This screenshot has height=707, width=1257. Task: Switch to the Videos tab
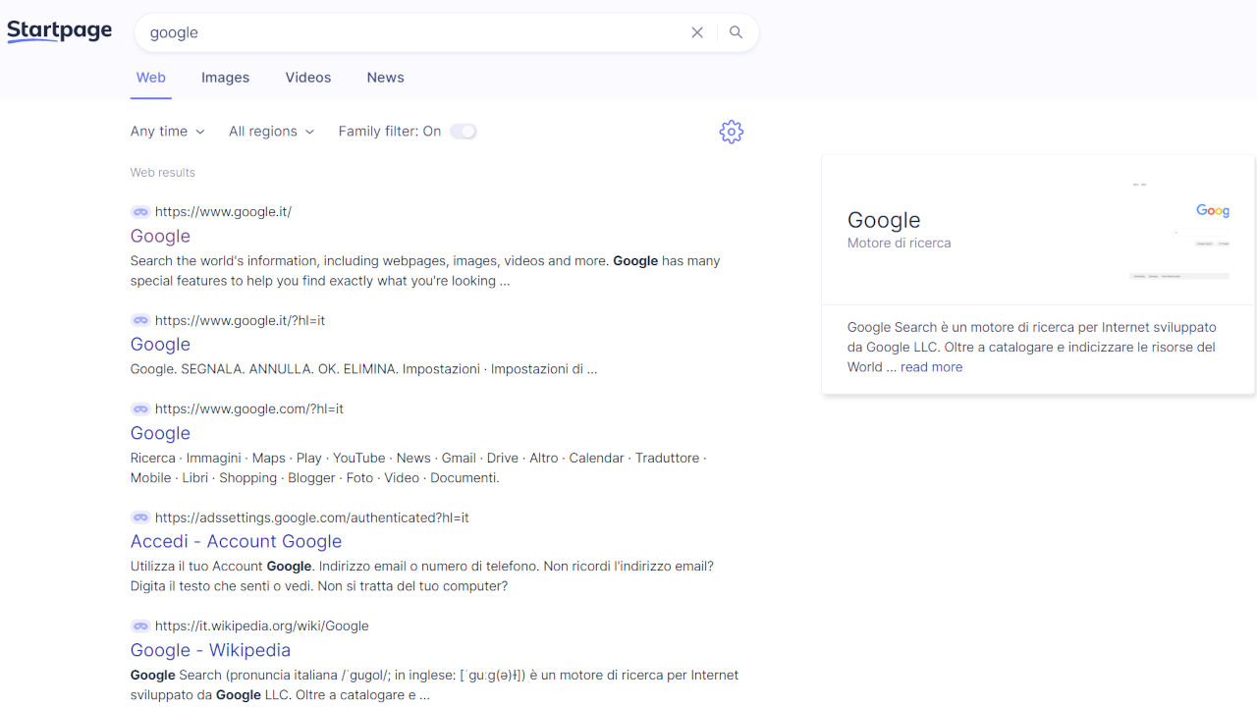tap(308, 78)
